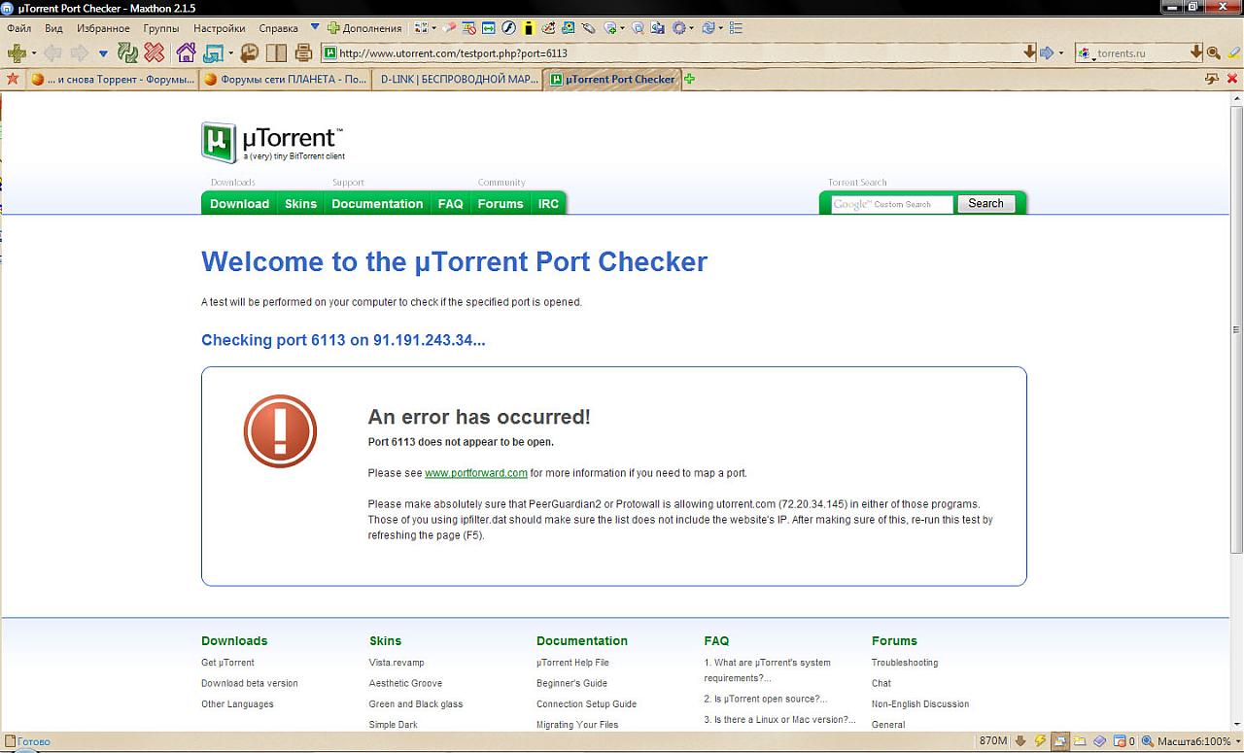This screenshot has width=1244, height=753.
Task: Toggle split view panel icon
Action: coord(276,52)
